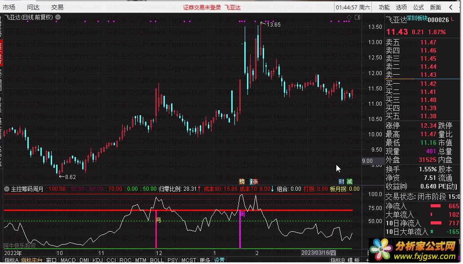The width and height of the screenshot is (463, 264).
Task: Select the ROC indicator tab
Action: coord(125,260)
